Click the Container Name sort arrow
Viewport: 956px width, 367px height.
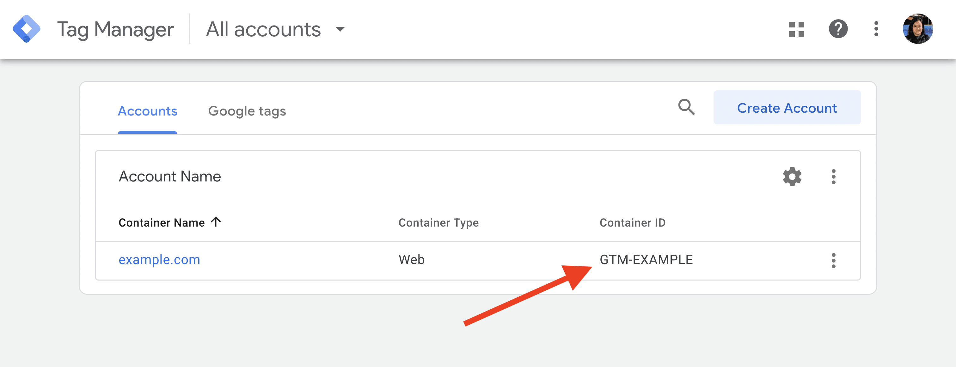(x=216, y=222)
